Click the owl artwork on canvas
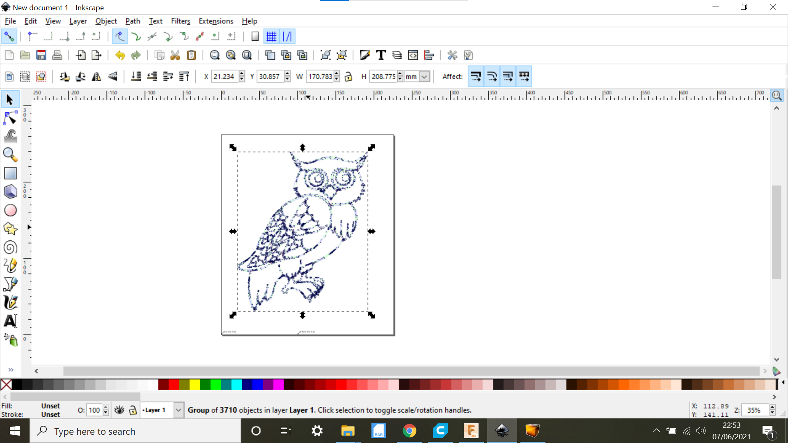The image size is (788, 443). tap(302, 231)
